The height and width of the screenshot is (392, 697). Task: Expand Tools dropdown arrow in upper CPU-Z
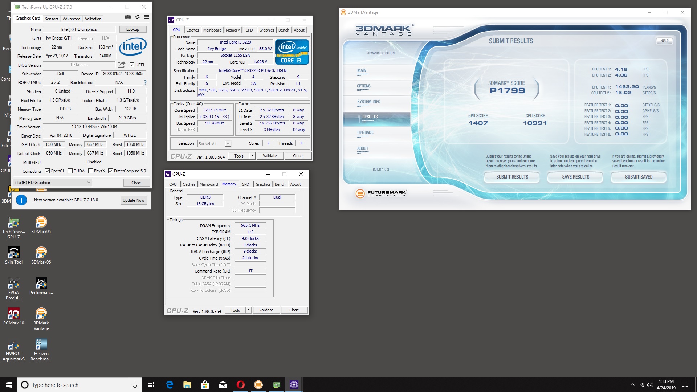pyautogui.click(x=252, y=156)
